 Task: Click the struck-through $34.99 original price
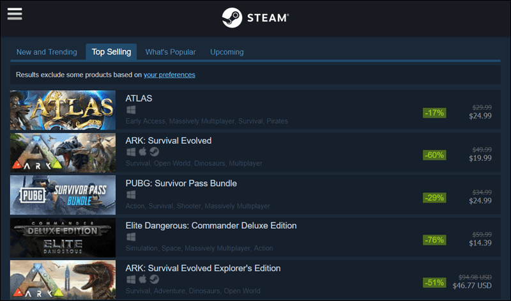[x=482, y=192]
